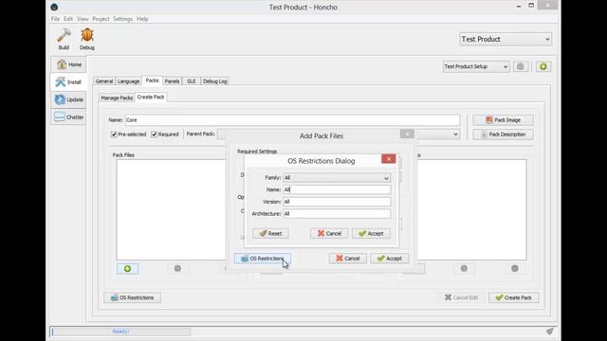Click the Pack Description button
607x341 pixels.
(x=503, y=135)
